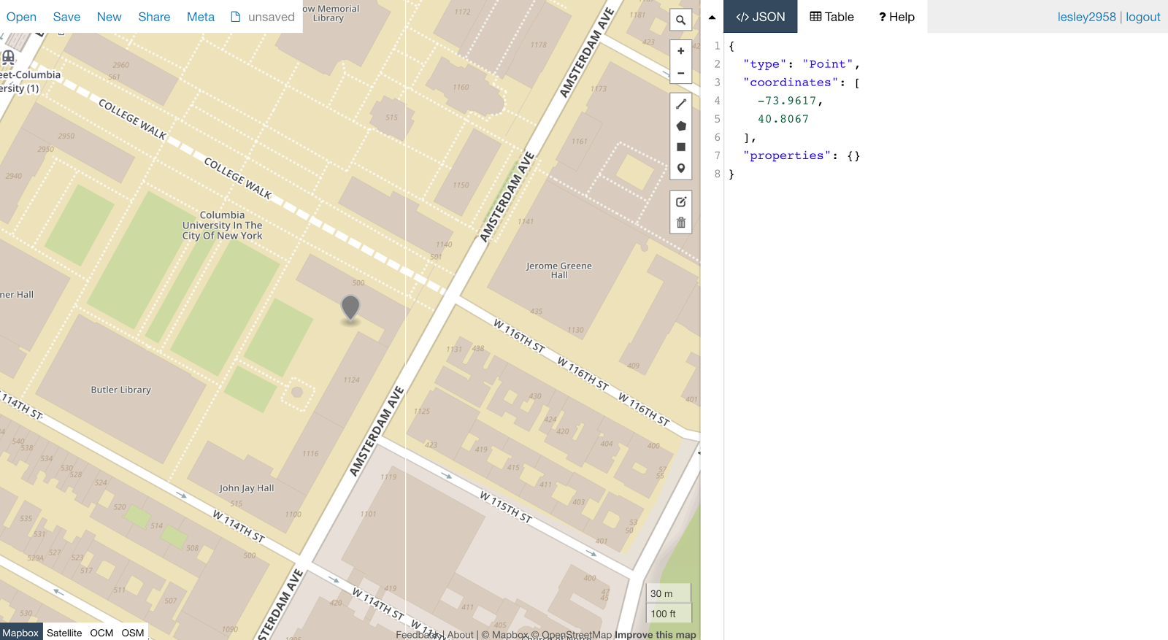This screenshot has height=640, width=1168.
Task: Zoom in with the plus button
Action: pyautogui.click(x=680, y=51)
